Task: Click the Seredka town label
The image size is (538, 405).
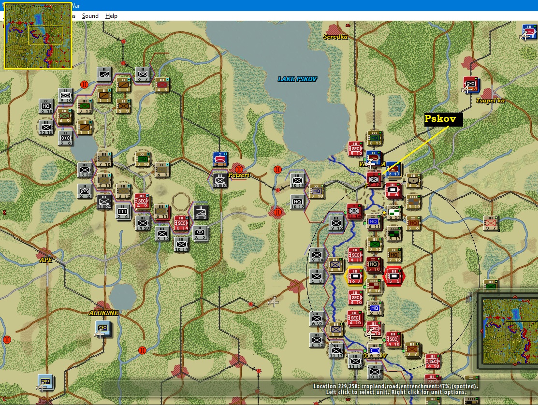Action: point(335,37)
